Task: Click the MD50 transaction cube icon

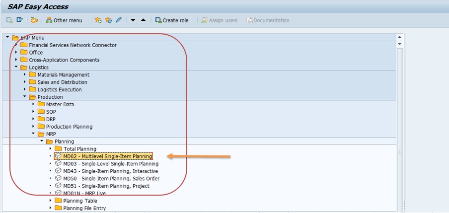Action: point(59,178)
